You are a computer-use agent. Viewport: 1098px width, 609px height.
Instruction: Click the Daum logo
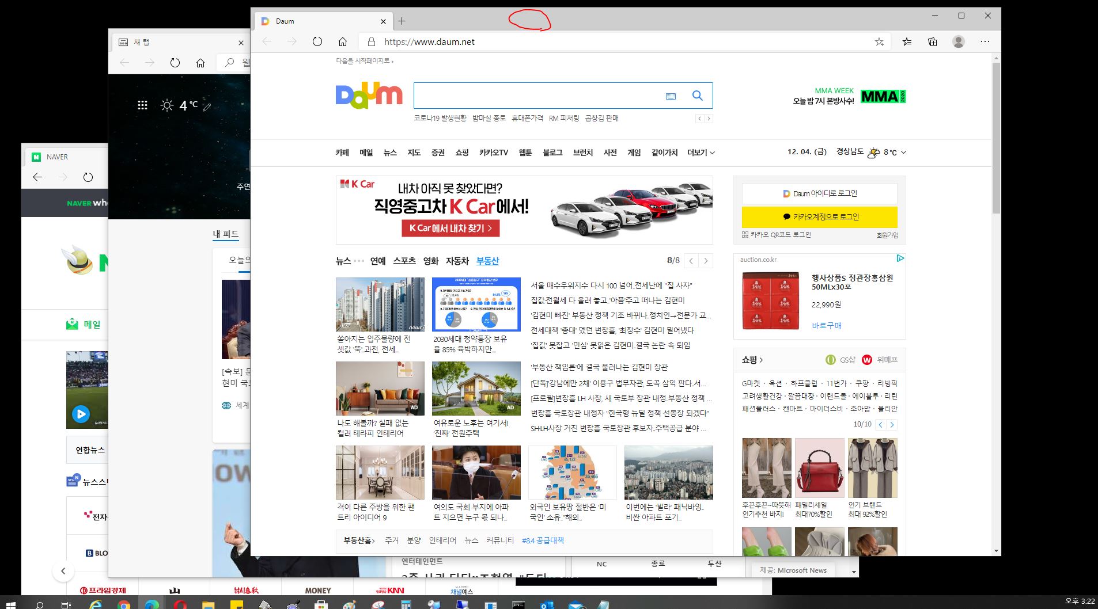[x=369, y=95]
